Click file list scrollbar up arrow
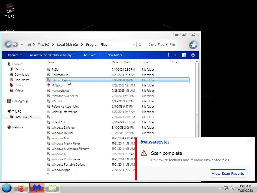Viewport: 257px width, 193px height. click(197, 61)
